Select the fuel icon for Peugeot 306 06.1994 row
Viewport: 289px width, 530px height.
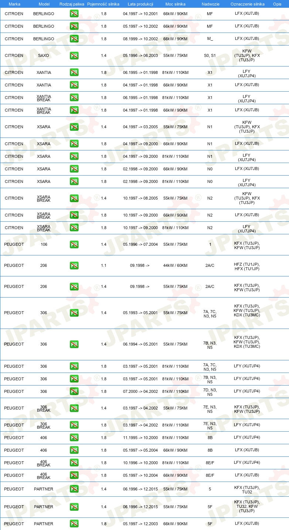point(74,344)
